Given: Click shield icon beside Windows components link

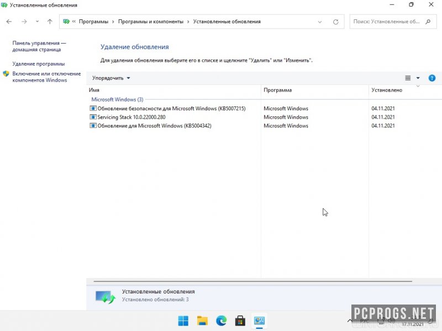Looking at the screenshot, I should (x=6, y=74).
